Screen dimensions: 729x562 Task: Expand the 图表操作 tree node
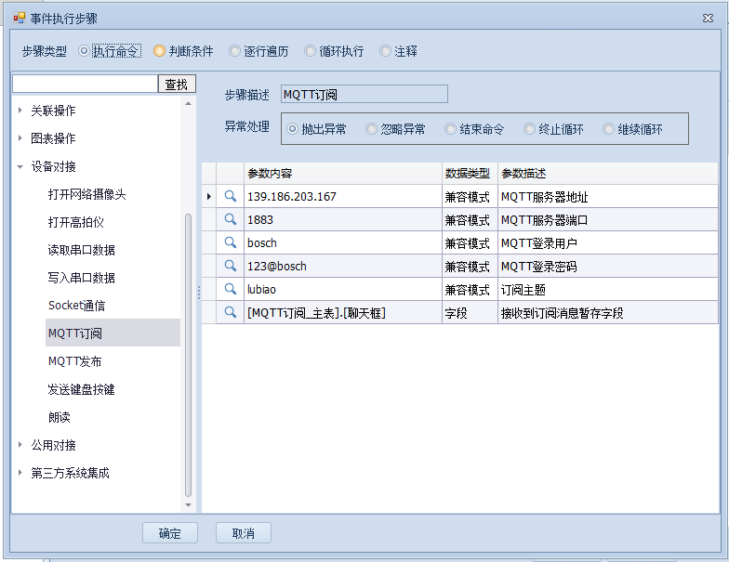20,138
